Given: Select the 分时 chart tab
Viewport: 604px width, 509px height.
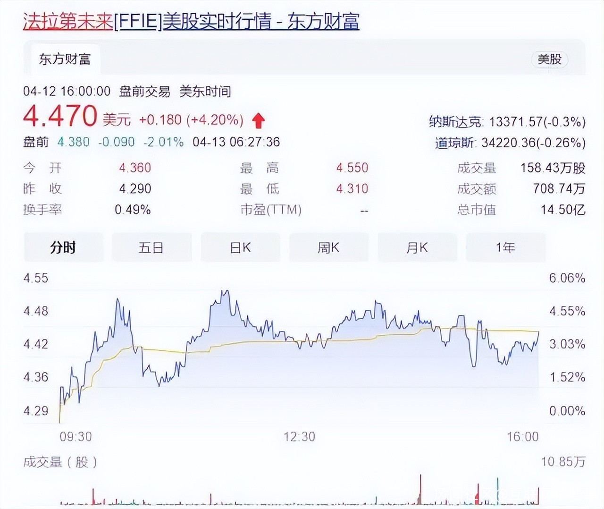Looking at the screenshot, I should point(63,247).
